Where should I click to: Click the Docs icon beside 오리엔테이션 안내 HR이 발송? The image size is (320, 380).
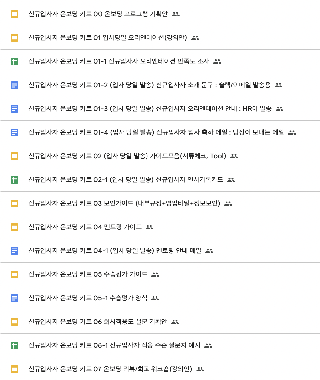[14, 108]
